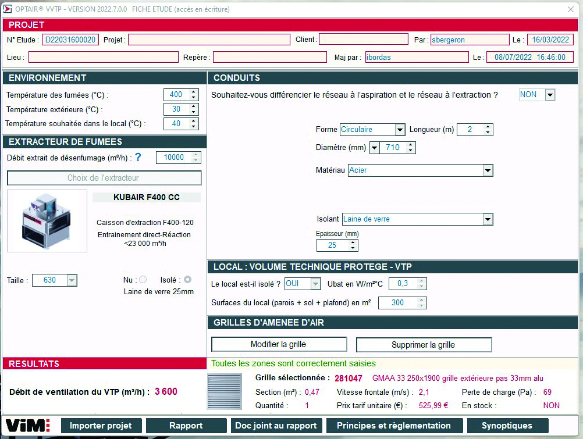The height and width of the screenshot is (439, 583).
Task: Open the Synoptiques button
Action: click(x=507, y=426)
